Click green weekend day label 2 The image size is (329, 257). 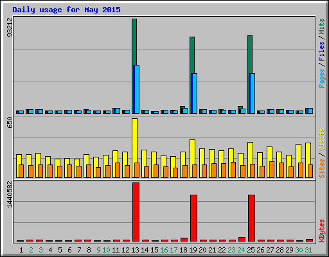point(31,250)
